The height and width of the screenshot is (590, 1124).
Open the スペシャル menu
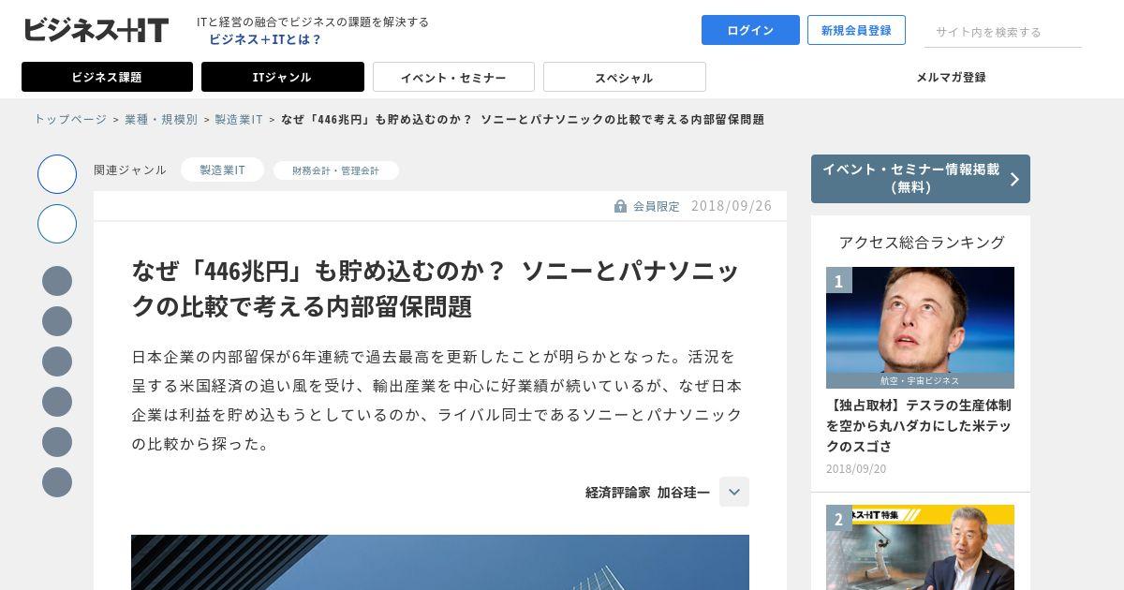click(624, 77)
